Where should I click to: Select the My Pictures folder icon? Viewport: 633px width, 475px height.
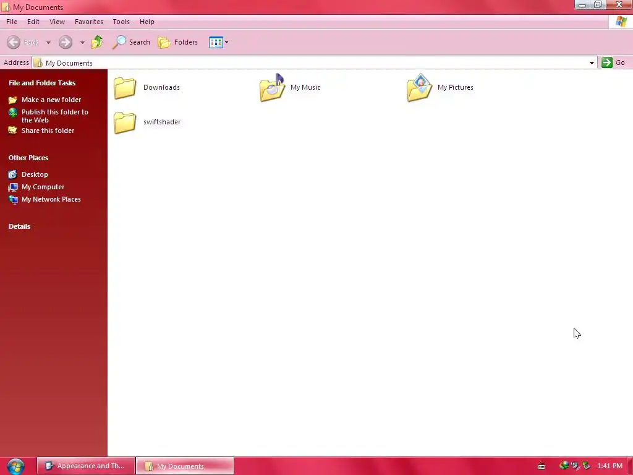[x=420, y=87]
